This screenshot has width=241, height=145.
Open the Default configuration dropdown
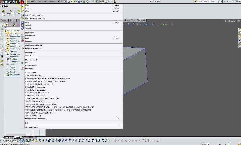click(11, 6)
